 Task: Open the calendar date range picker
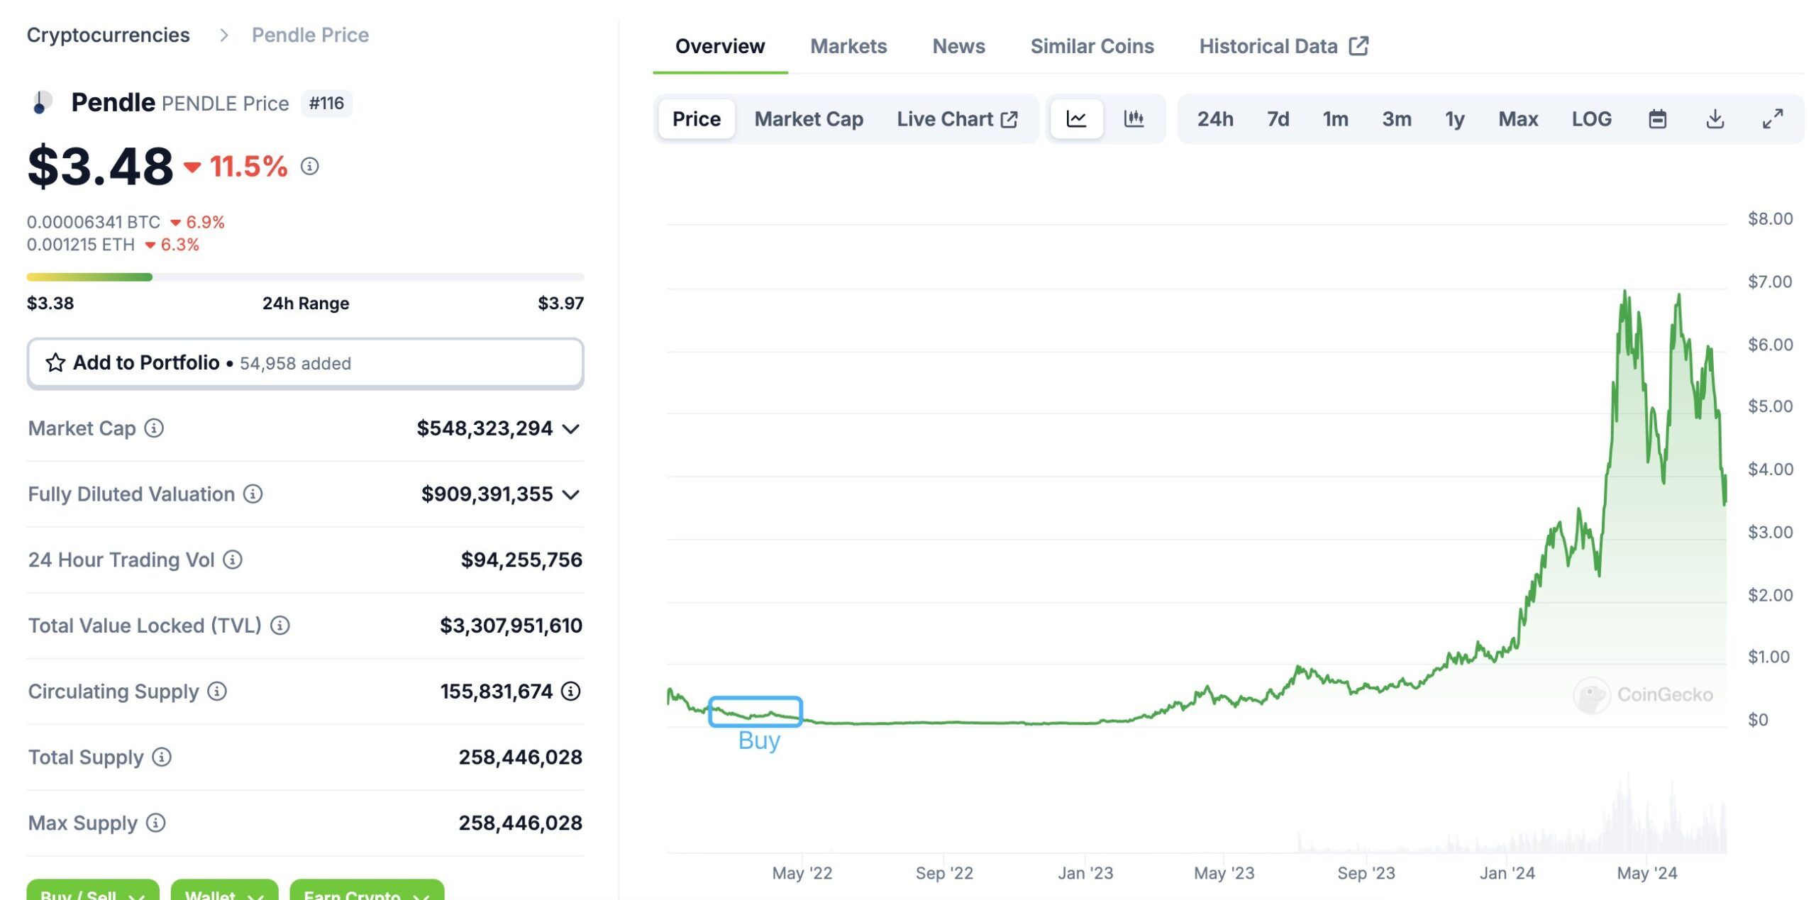1657,119
